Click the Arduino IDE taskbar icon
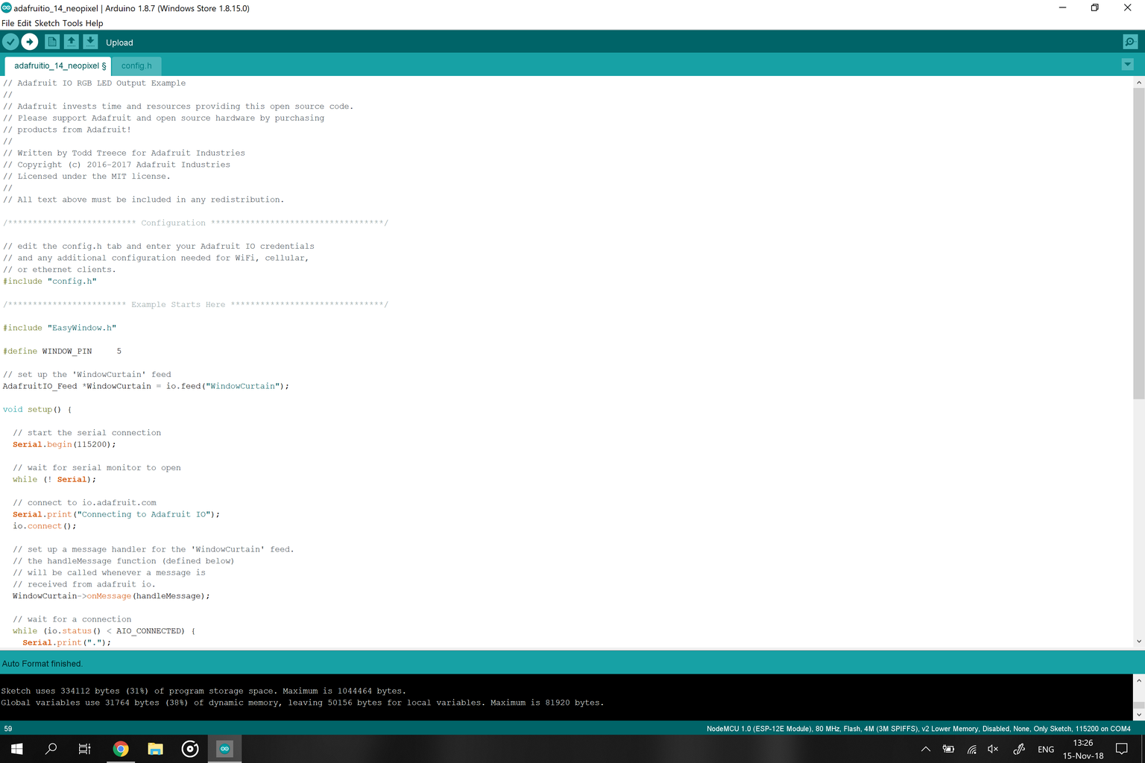1145x763 pixels. [224, 749]
